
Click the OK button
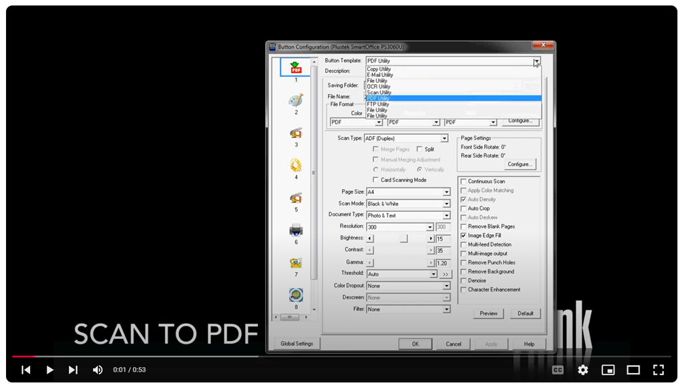[415, 344]
